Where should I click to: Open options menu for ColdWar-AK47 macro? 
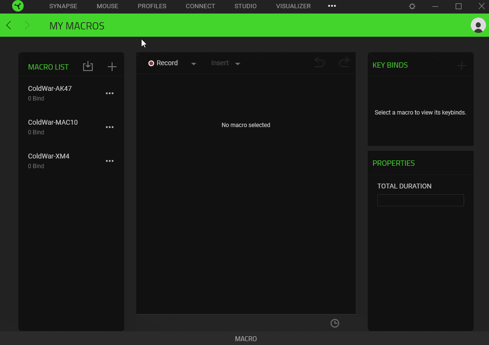pyautogui.click(x=110, y=93)
